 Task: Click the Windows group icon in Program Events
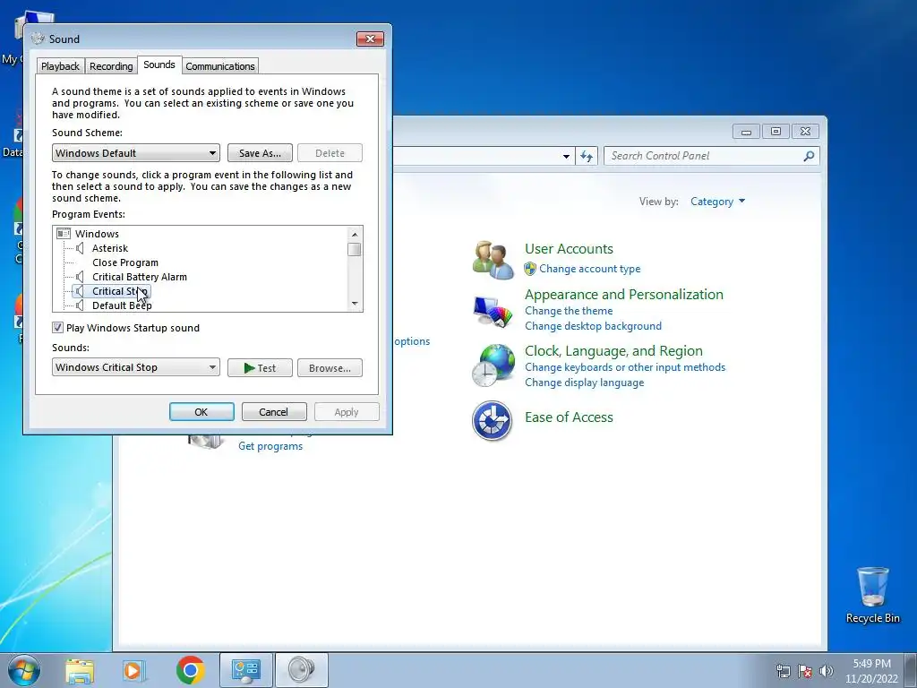click(x=64, y=234)
